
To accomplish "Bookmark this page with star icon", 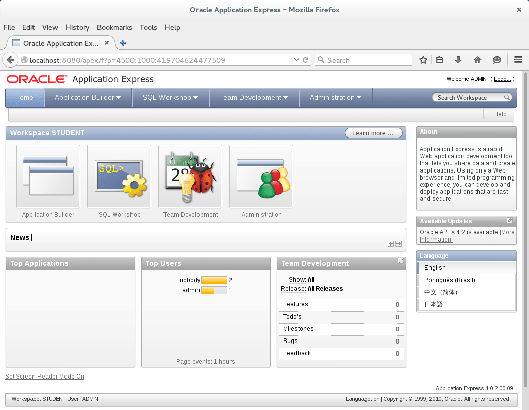I will pos(423,60).
